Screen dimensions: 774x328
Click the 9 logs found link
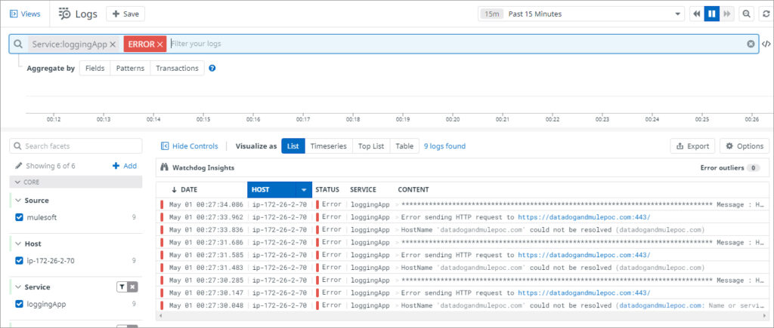pos(444,146)
